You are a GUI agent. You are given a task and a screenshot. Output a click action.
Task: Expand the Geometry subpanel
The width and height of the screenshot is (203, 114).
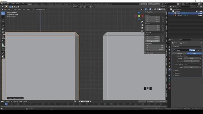(x=178, y=73)
